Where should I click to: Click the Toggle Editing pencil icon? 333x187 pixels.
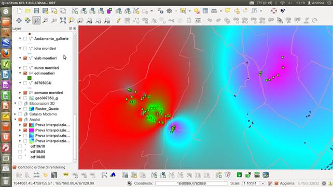[x=118, y=20]
